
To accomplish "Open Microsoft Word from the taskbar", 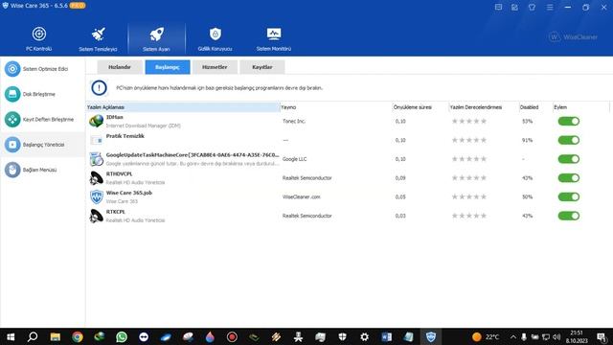I will click(387, 336).
